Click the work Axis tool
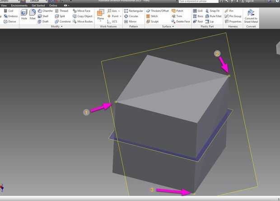 [112, 11]
